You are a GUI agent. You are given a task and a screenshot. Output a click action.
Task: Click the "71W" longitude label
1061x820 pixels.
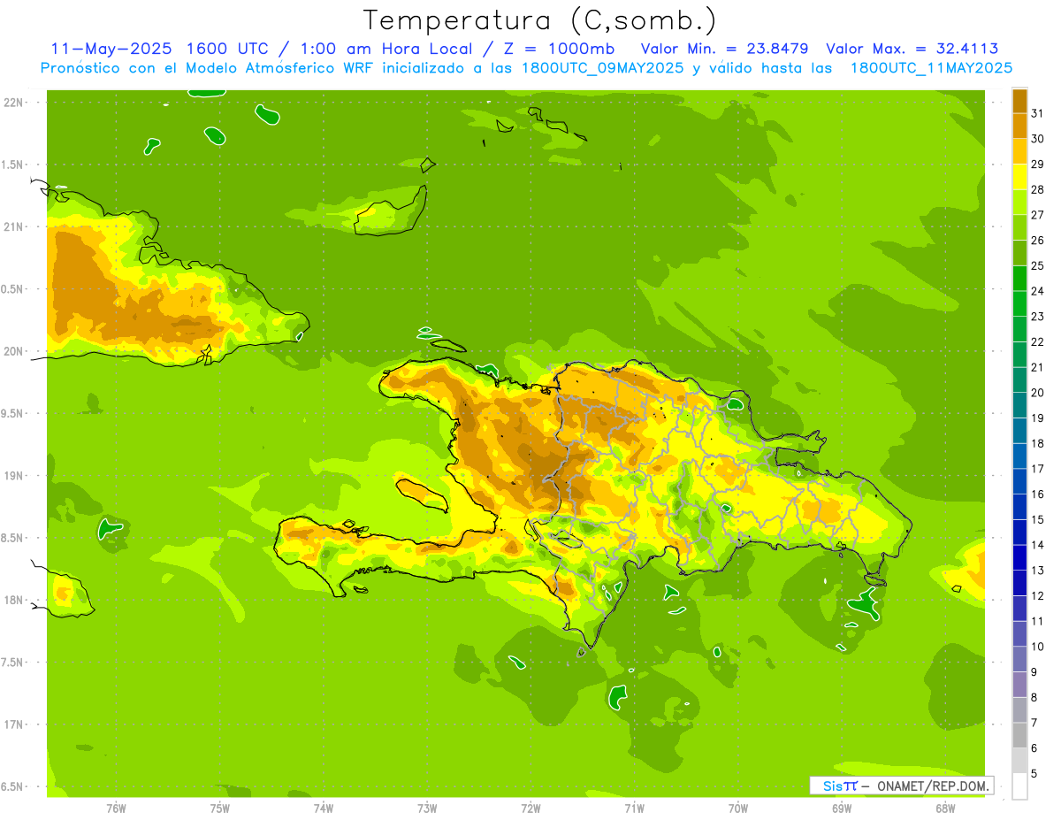[x=634, y=809]
